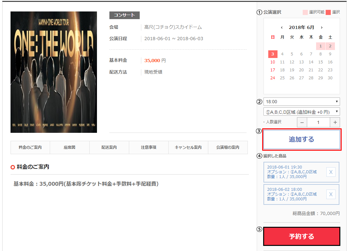The height and width of the screenshot is (251, 348).
Task: Open the 座席図 tab
Action: (x=70, y=147)
